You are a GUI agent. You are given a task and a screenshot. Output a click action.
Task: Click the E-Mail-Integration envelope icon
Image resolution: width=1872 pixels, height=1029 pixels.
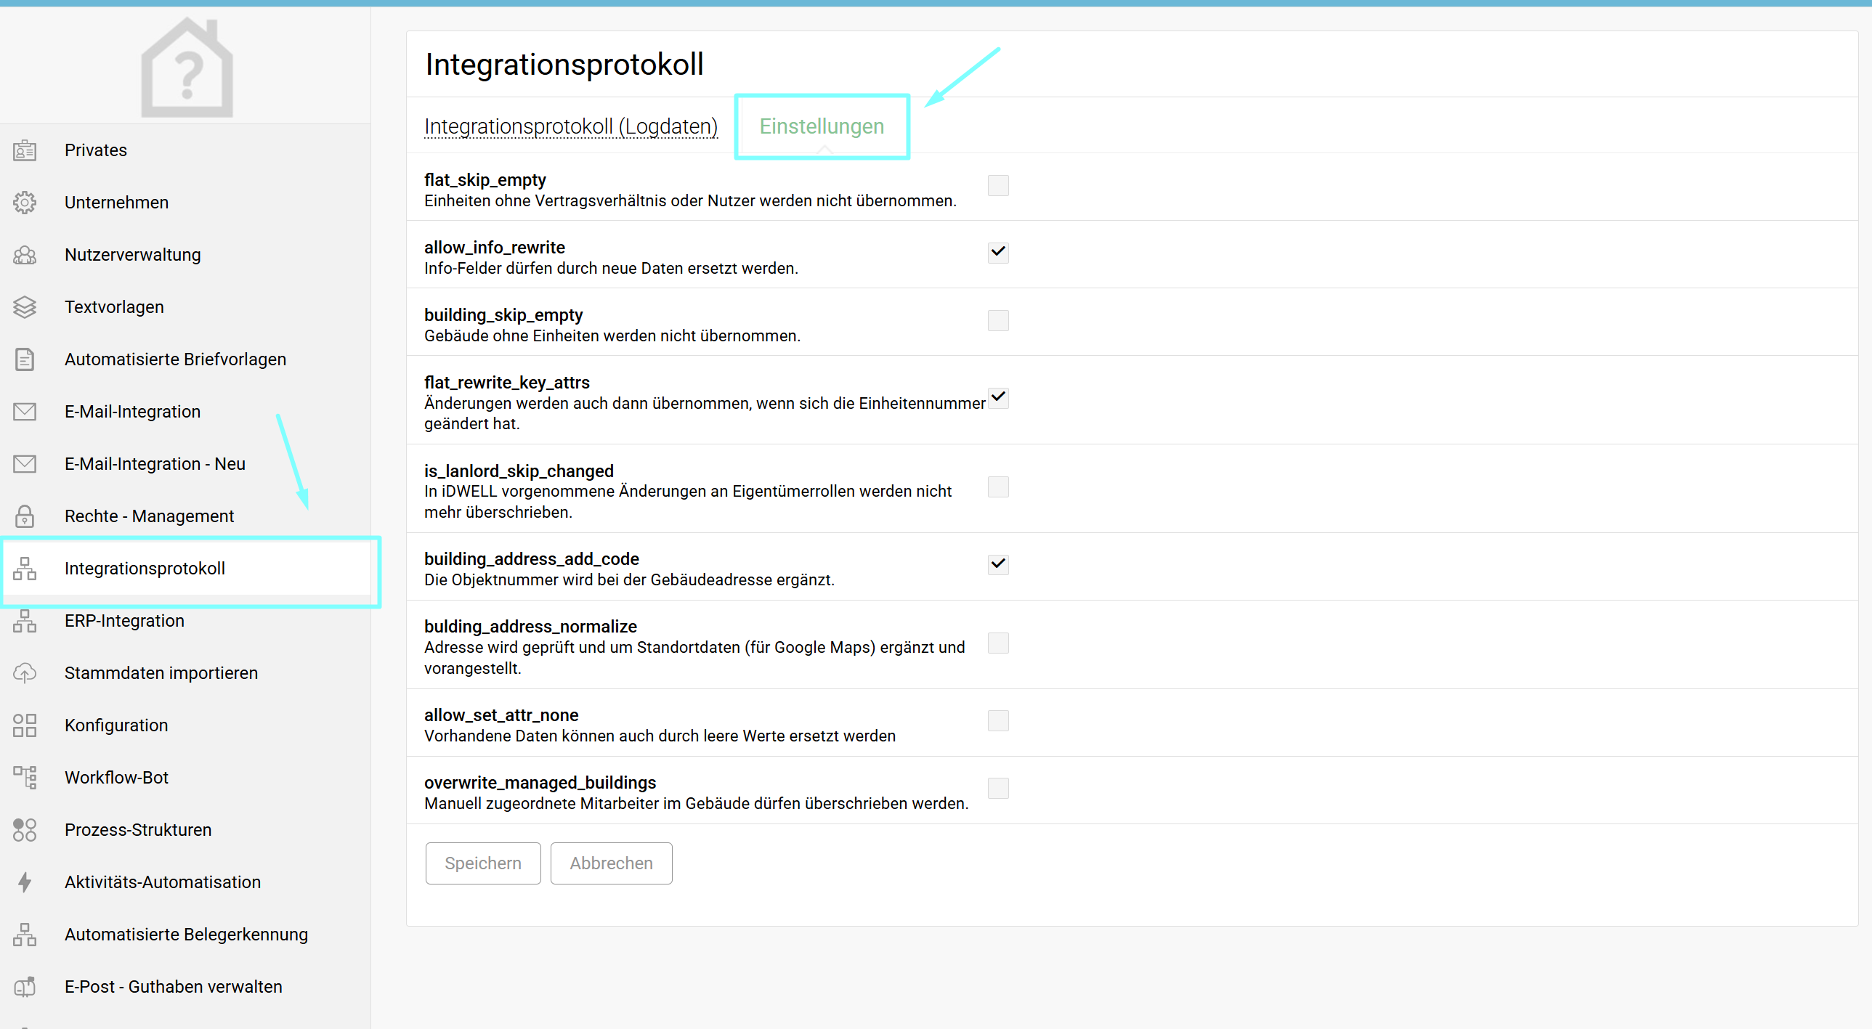click(x=25, y=412)
